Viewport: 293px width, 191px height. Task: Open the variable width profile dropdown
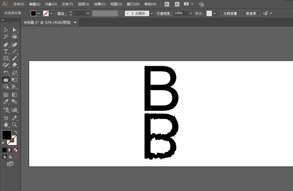[120, 13]
